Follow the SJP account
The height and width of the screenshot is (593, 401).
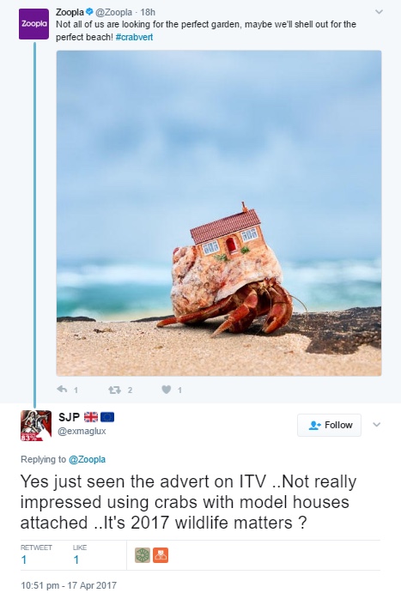click(329, 425)
